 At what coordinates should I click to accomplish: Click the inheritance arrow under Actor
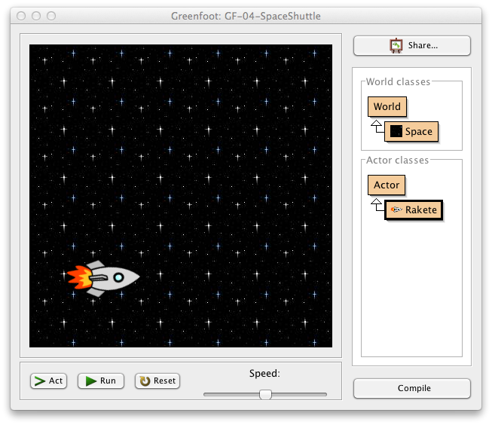click(375, 205)
